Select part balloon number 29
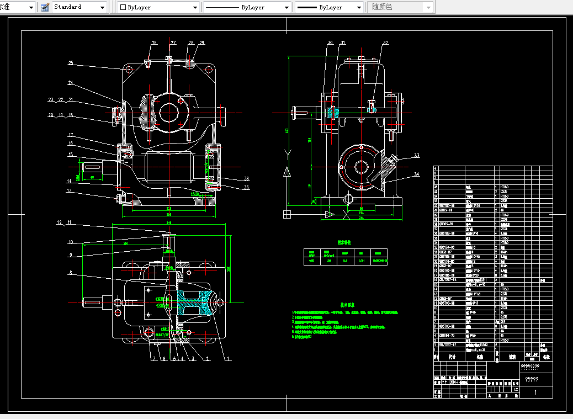The image size is (573, 419). point(201,43)
